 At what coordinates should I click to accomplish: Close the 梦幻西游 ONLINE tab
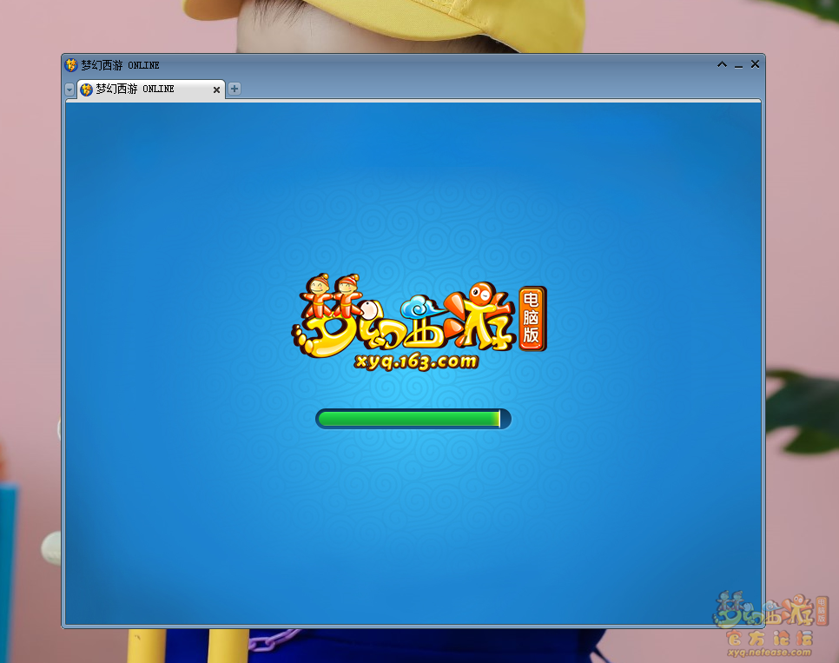[216, 90]
